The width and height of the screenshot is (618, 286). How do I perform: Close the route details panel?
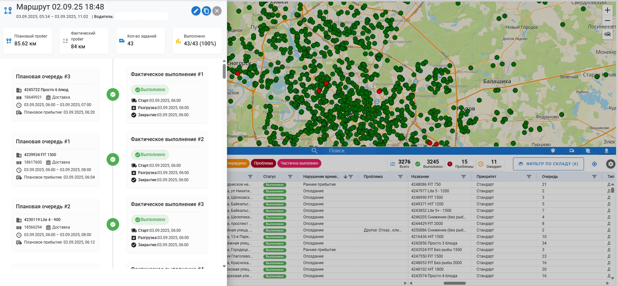pos(217,11)
